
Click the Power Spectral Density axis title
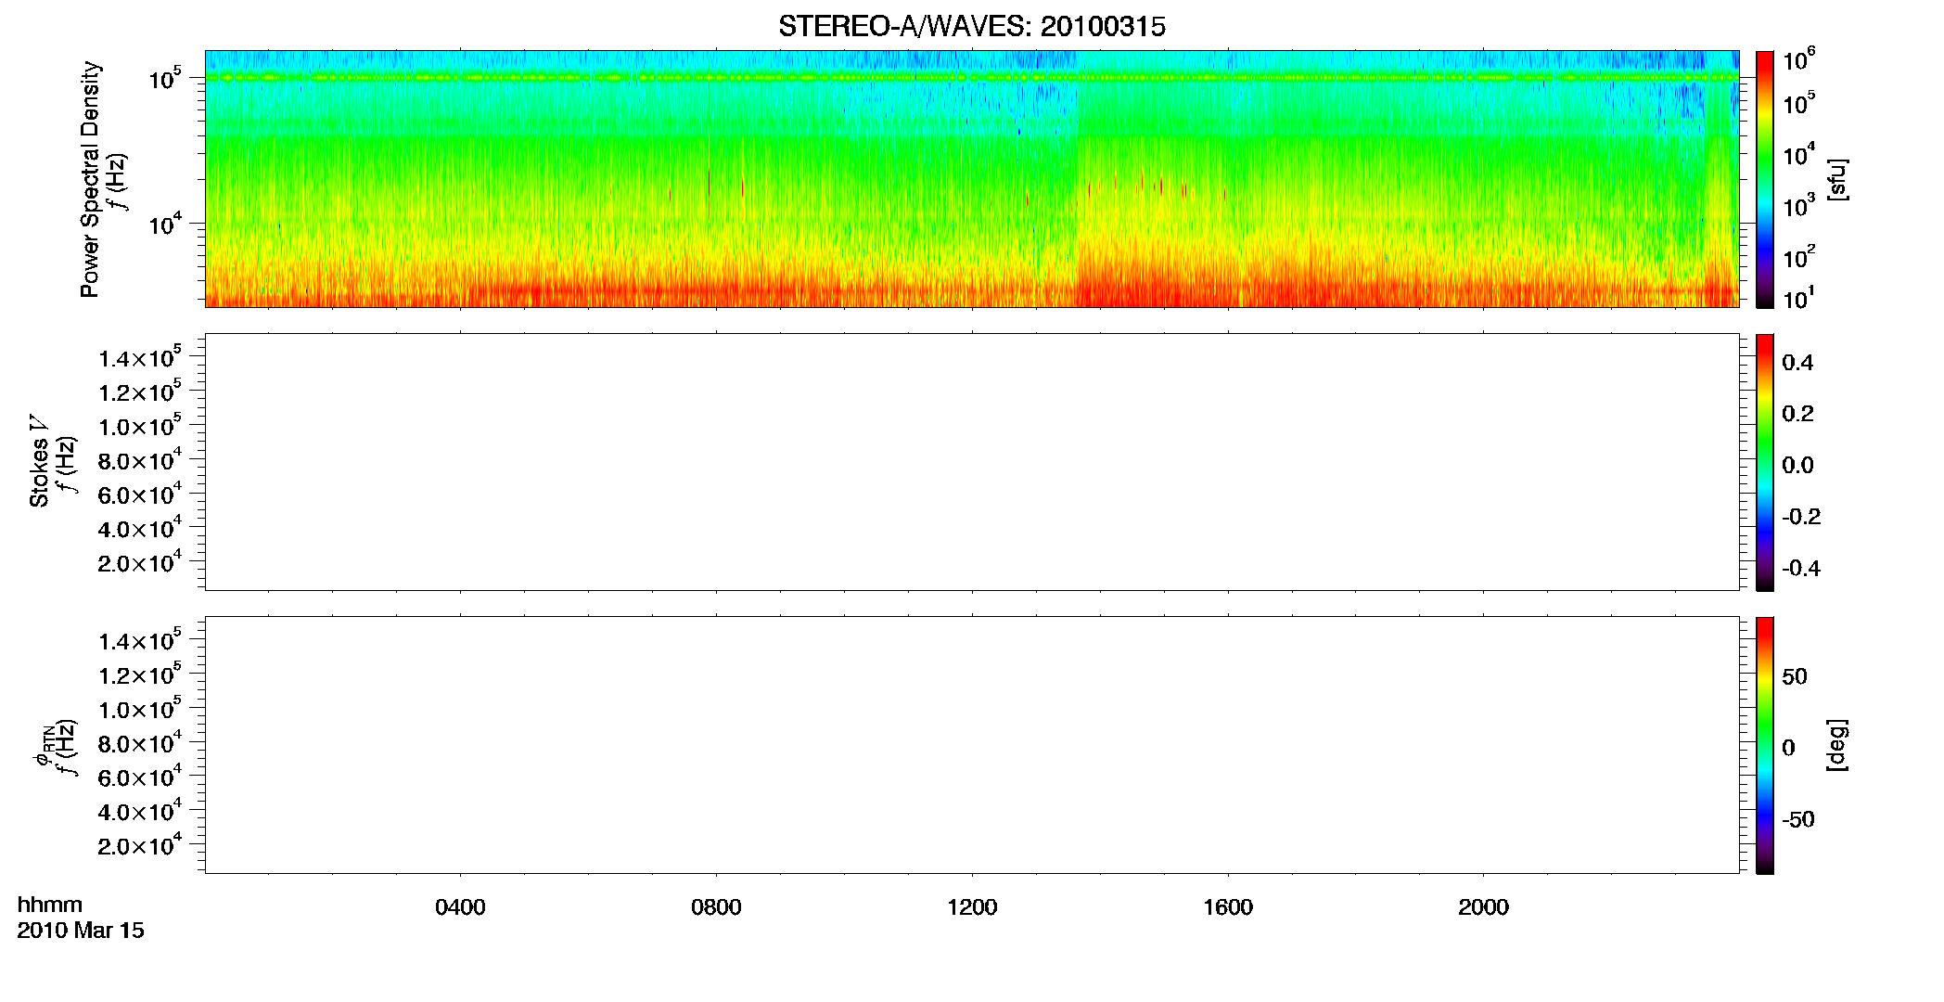90,179
